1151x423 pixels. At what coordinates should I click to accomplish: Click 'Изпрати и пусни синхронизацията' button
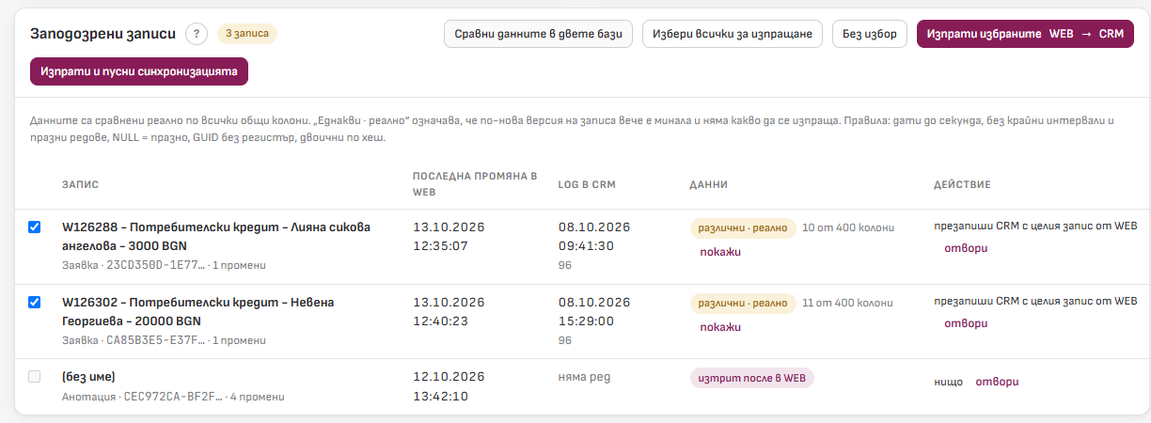click(139, 70)
